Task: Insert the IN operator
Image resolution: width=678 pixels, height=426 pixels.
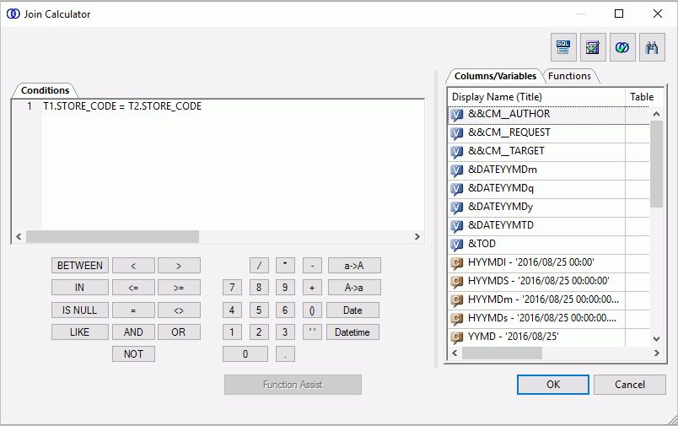Action: (80, 288)
